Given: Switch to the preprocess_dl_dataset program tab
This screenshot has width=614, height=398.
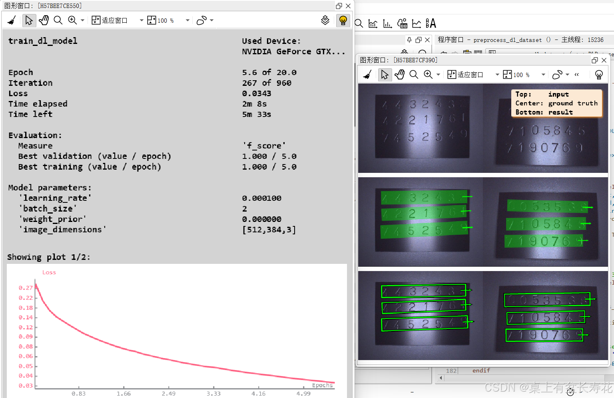Looking at the screenshot, I should (500, 40).
